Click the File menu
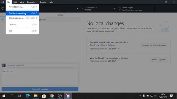Screen dimensions: 177x99 pos(9,2)
